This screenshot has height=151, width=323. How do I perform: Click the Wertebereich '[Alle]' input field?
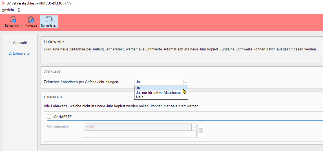coord(138,127)
